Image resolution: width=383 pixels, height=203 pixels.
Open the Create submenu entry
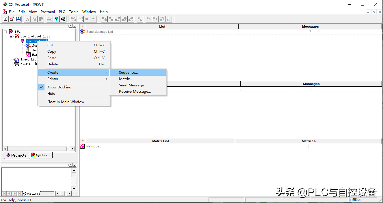tap(74, 73)
